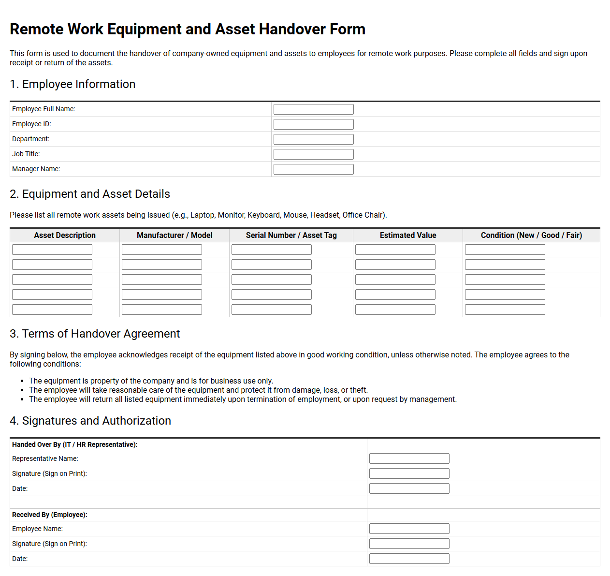Focus third row Estimated Value field
This screenshot has width=610, height=576.
pyautogui.click(x=395, y=280)
